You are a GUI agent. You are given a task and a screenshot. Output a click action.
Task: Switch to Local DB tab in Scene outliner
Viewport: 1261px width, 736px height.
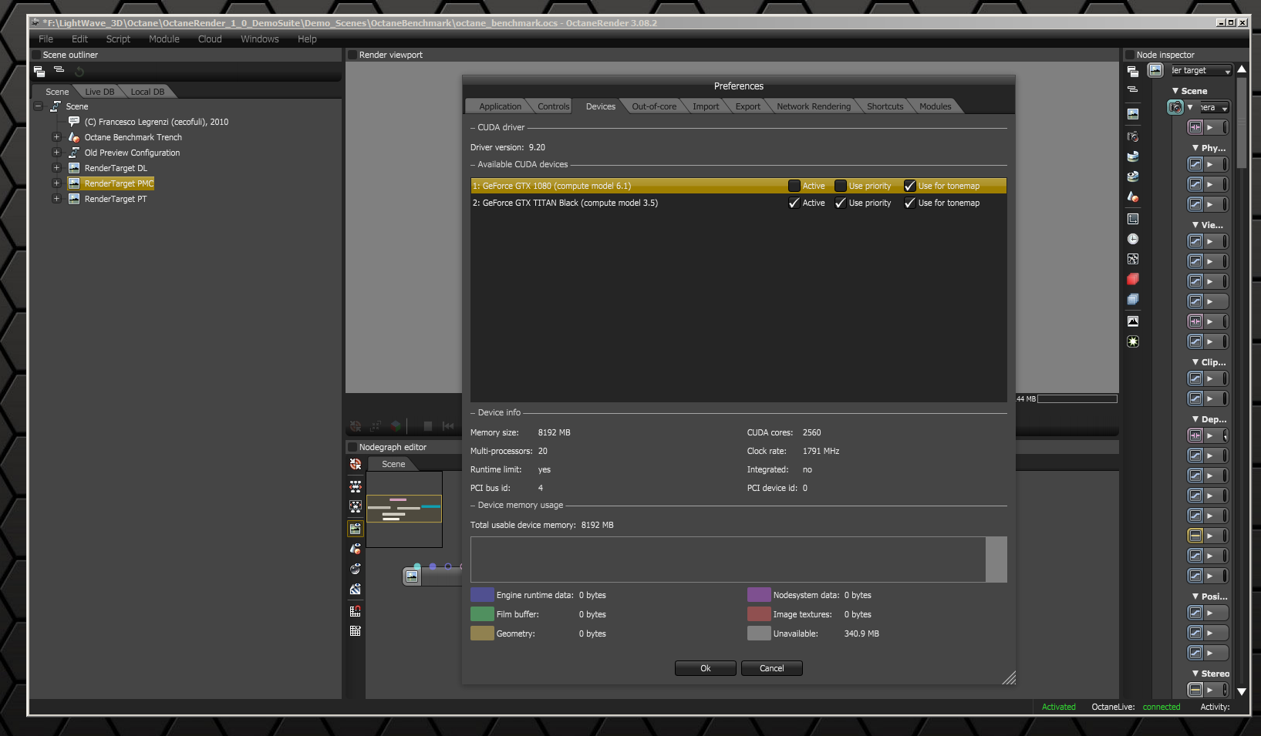[147, 92]
